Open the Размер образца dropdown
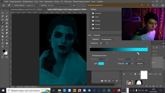Viewport: 165px width, 93px height. (x=32, y=5)
